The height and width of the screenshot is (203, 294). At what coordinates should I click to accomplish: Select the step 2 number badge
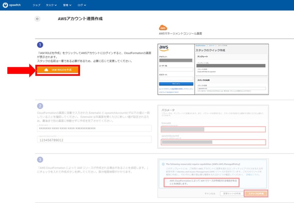pyautogui.click(x=40, y=106)
